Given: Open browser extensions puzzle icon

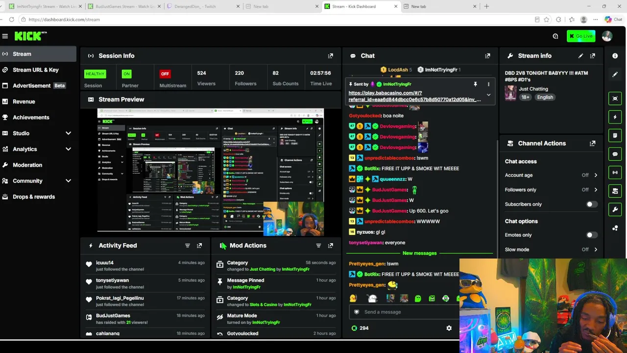Looking at the screenshot, I should tap(558, 20).
